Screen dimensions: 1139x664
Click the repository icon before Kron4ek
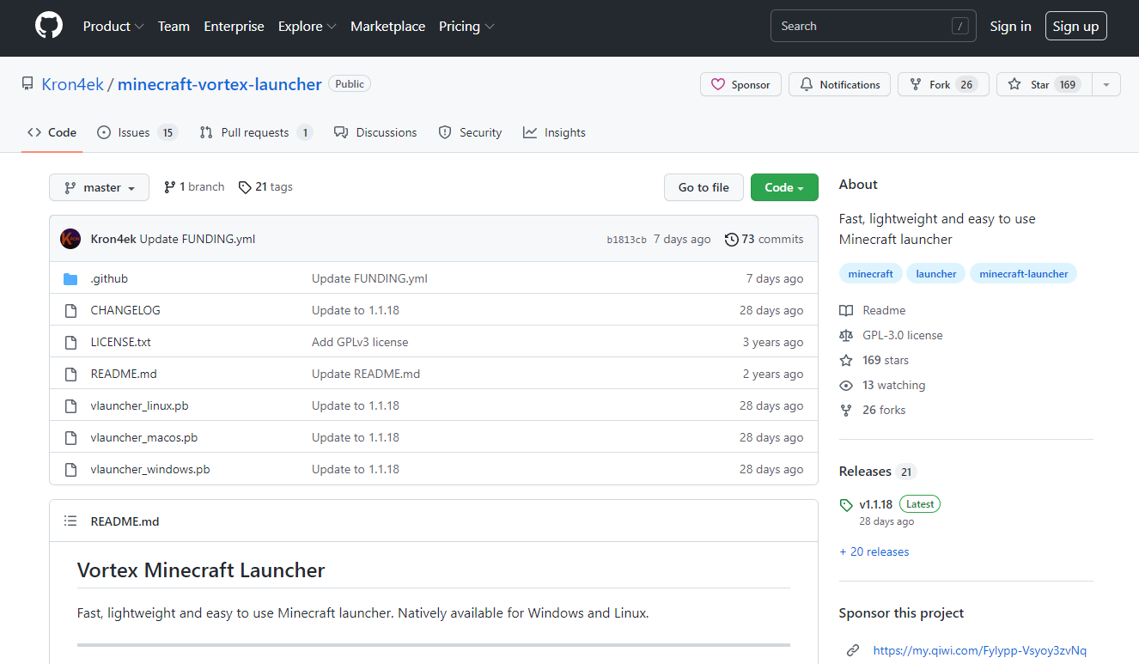click(x=27, y=84)
